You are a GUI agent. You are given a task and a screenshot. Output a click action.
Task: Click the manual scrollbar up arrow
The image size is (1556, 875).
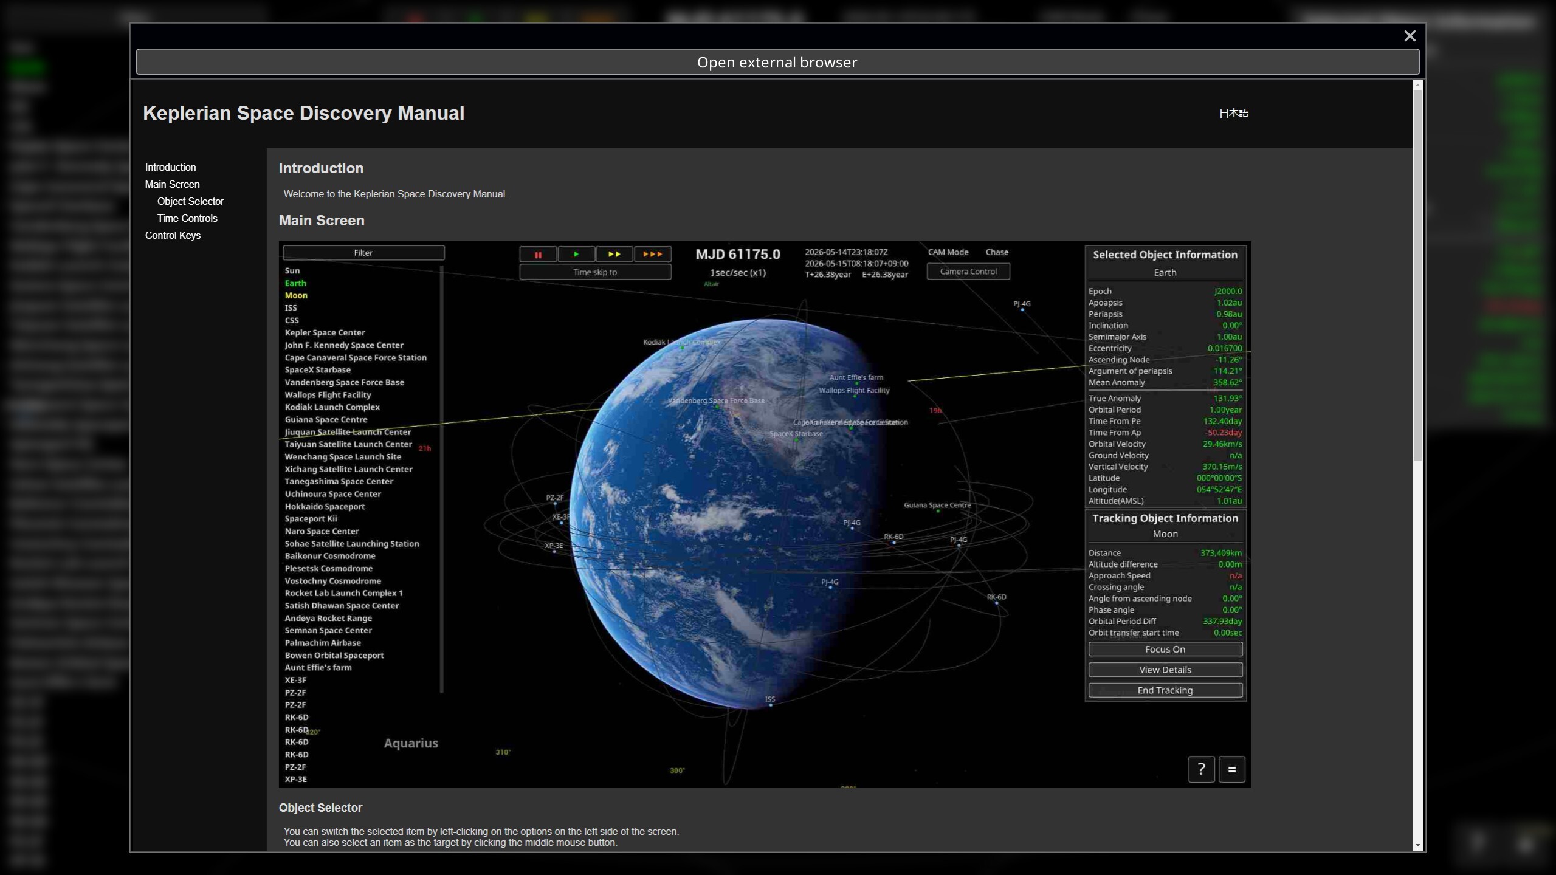click(x=1417, y=85)
